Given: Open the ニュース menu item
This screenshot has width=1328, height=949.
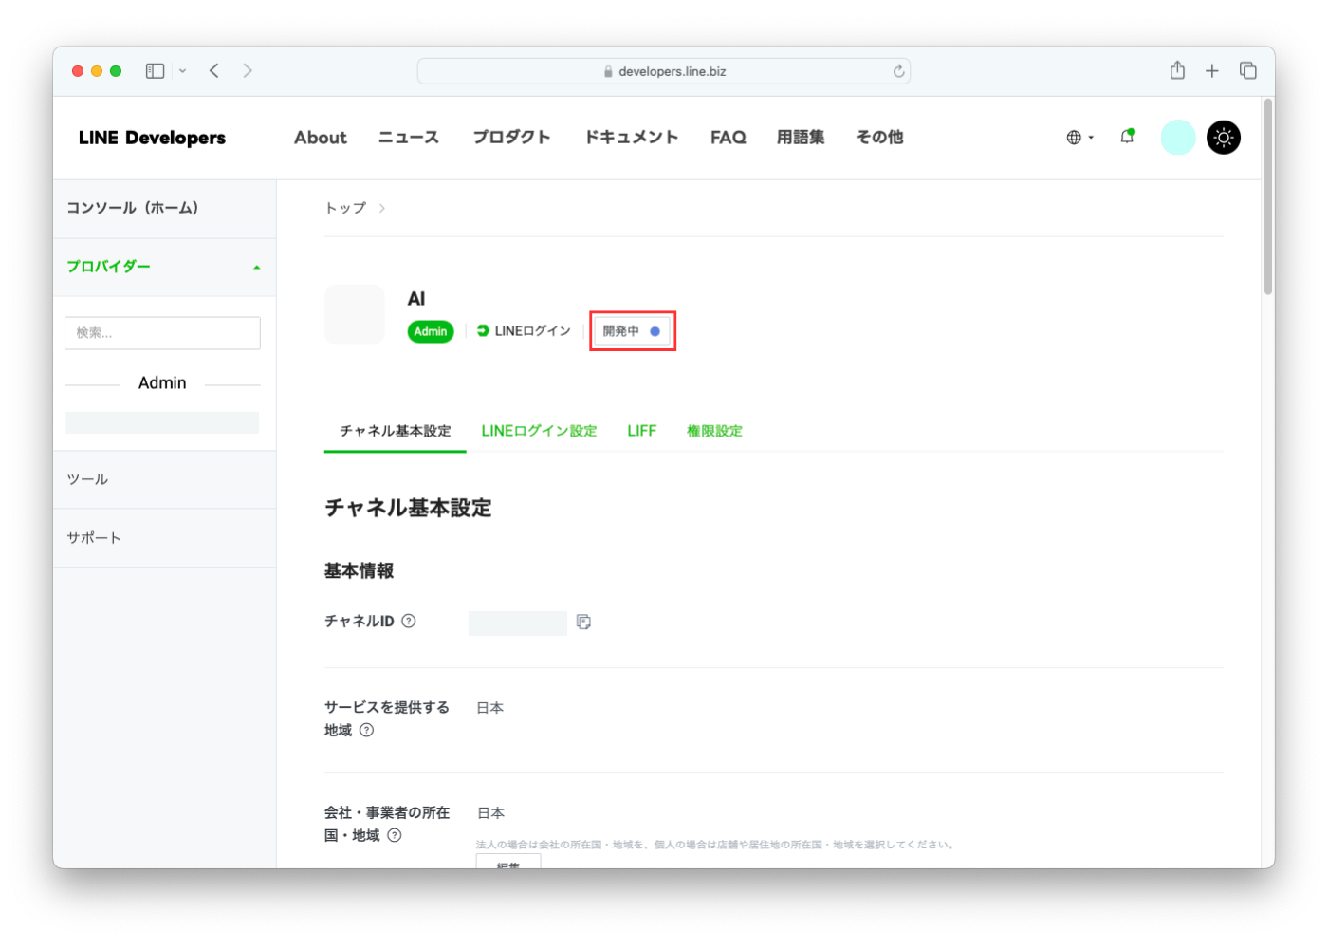Looking at the screenshot, I should [x=409, y=138].
